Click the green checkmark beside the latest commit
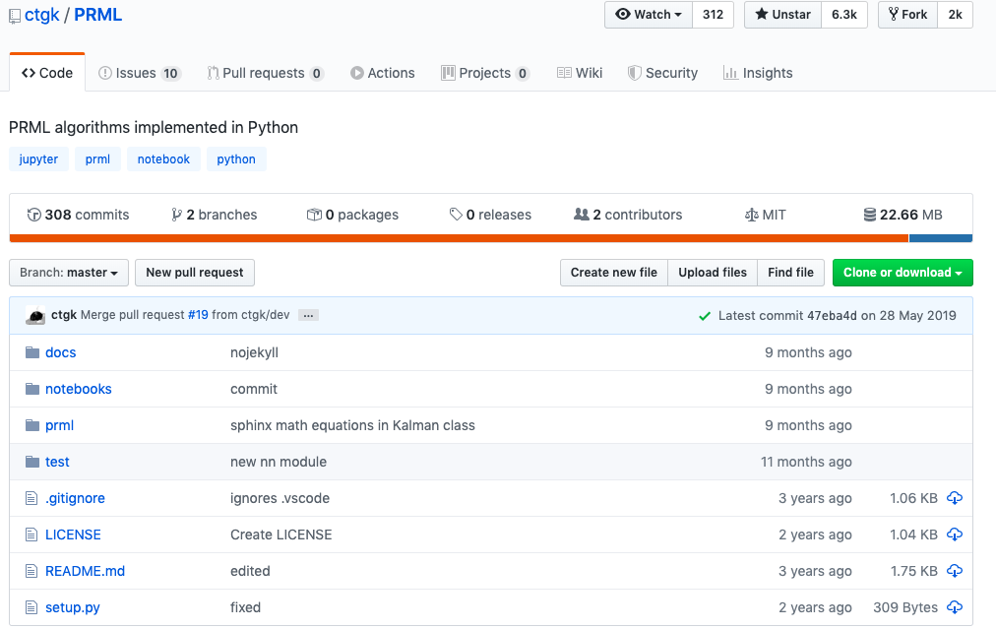This screenshot has height=629, width=996. pyautogui.click(x=707, y=315)
